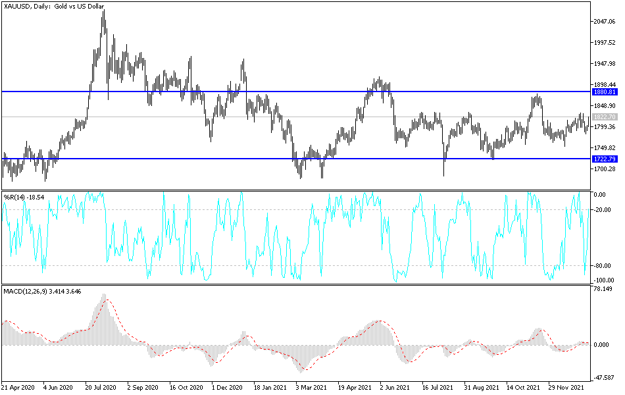Click the 2 Jun 2021 date marker
Image resolution: width=625 pixels, height=395 pixels.
[x=395, y=387]
